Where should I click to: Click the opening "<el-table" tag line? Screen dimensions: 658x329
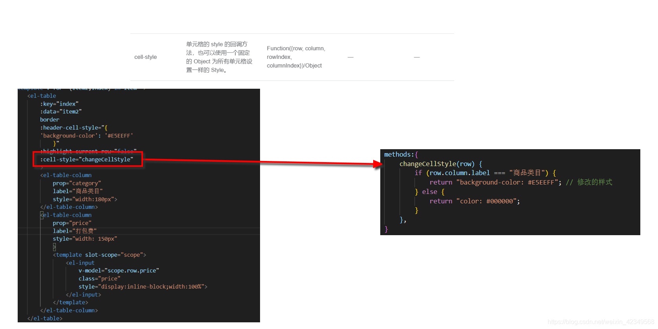point(42,96)
